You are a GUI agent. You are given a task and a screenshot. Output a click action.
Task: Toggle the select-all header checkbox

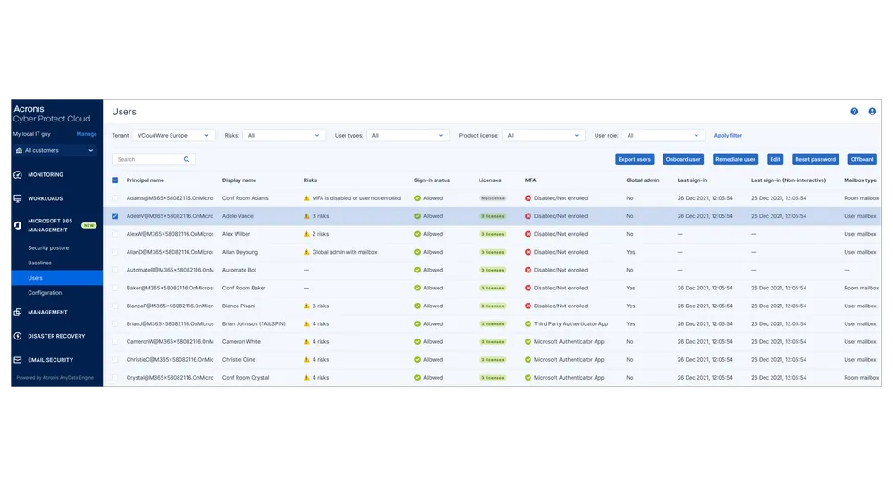[x=114, y=180]
